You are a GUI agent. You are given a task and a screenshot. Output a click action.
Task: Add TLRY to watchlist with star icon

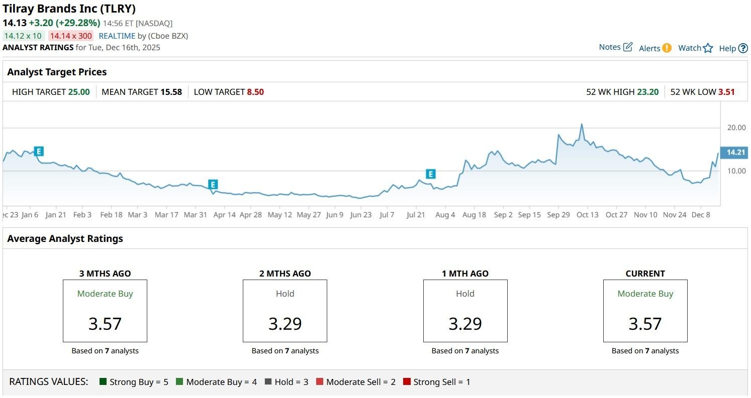[708, 48]
